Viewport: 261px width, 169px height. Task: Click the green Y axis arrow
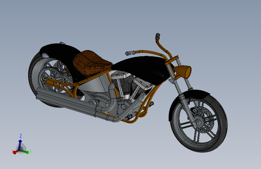[x=25, y=152]
